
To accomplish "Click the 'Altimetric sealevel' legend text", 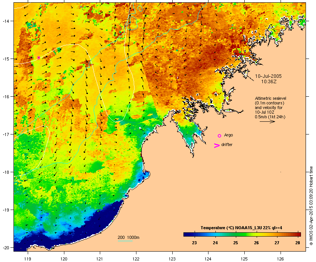I will pos(270,98).
